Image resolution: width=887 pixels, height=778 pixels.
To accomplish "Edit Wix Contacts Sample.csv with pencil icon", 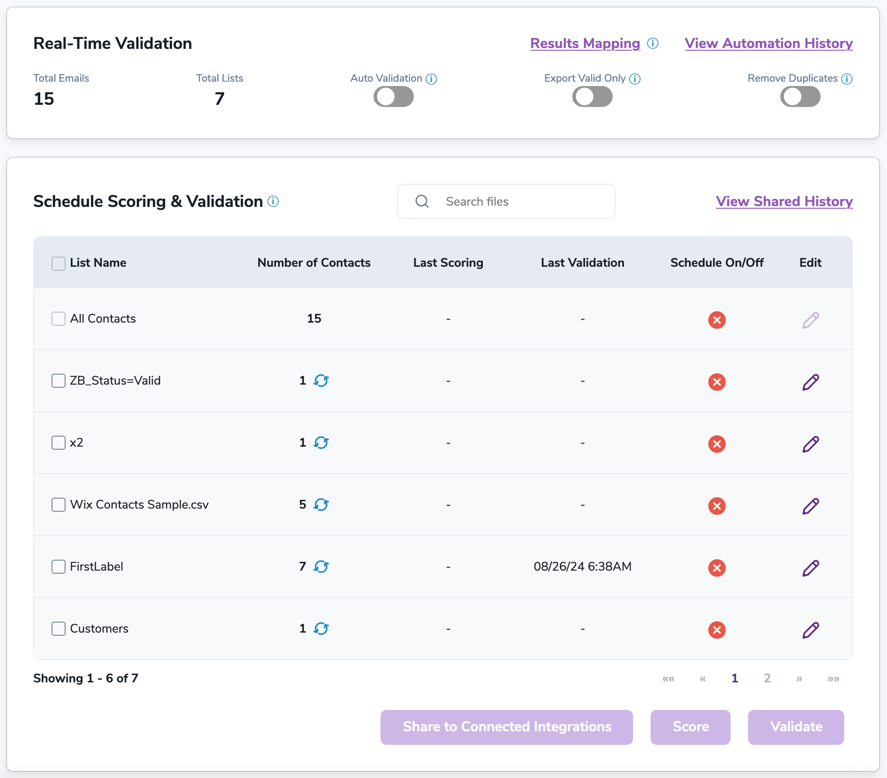I will (810, 506).
